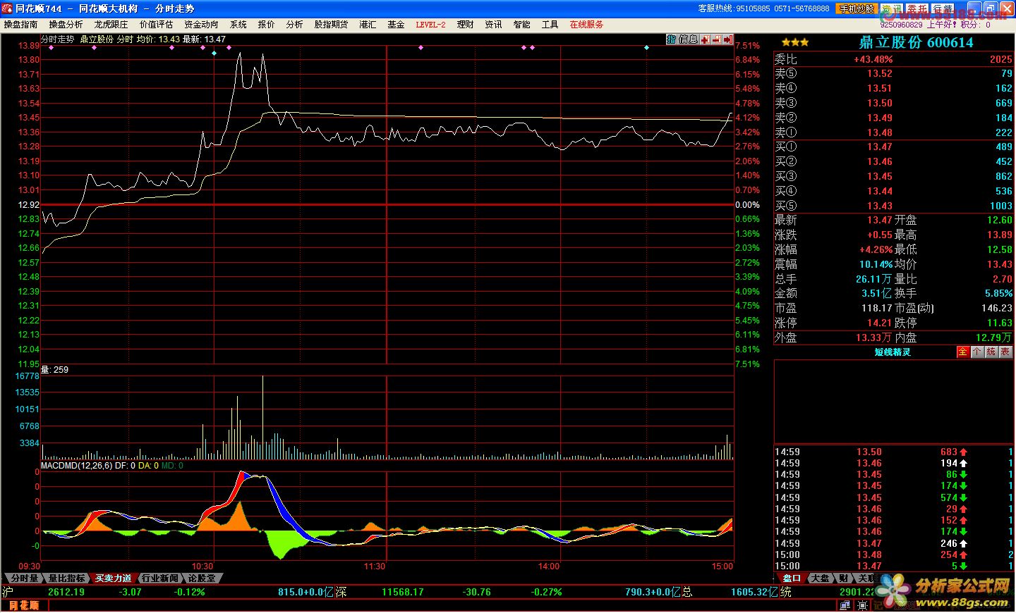Click the three-star rating icon

[x=794, y=43]
